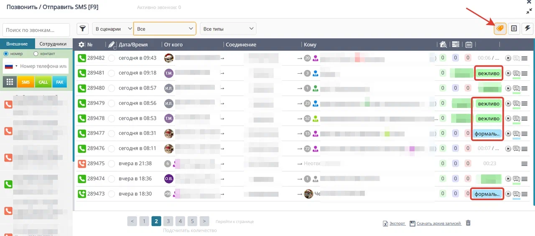Click the funnel filter icon
The width and height of the screenshot is (535, 236).
click(x=83, y=29)
